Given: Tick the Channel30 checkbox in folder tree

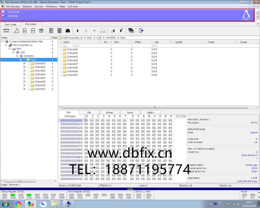Looking at the screenshot, I should [28, 85].
